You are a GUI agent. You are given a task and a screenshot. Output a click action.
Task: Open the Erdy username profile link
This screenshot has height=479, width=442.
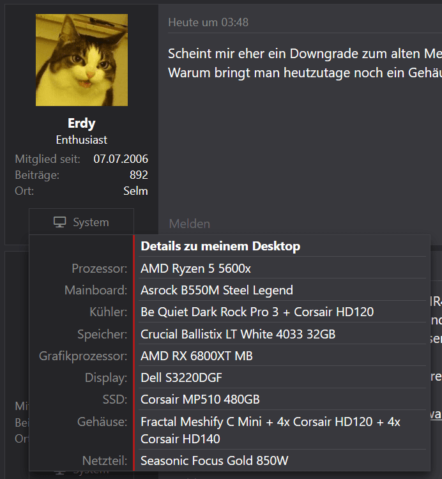(82, 123)
